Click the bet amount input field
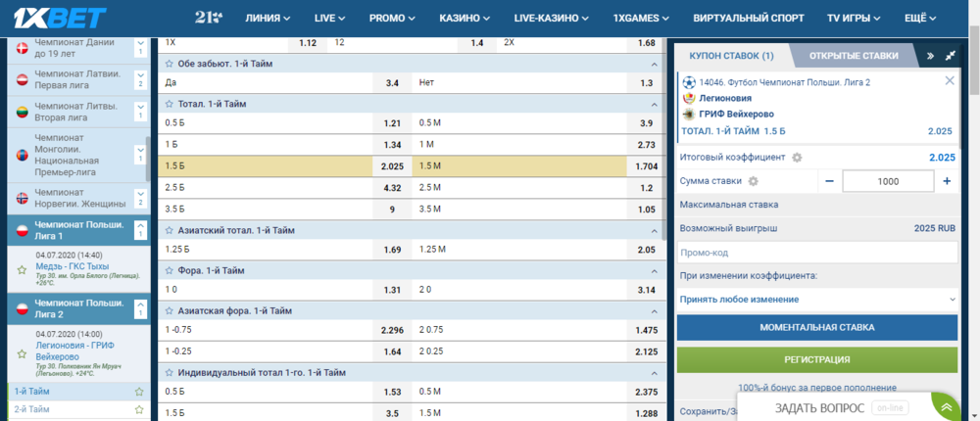This screenshot has height=421, width=980. click(x=888, y=181)
